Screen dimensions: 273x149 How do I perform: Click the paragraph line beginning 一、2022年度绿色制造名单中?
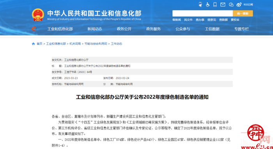coord(145,140)
